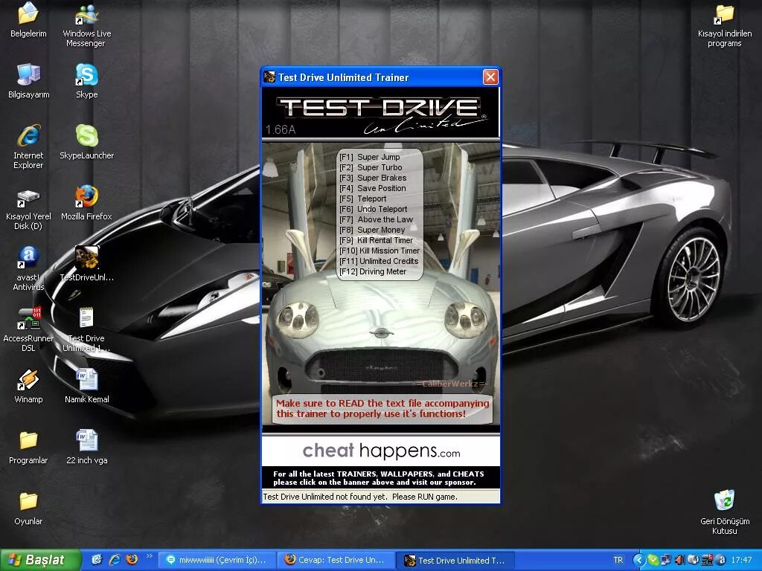Click the [F12] Driving Meter entry

tap(373, 271)
